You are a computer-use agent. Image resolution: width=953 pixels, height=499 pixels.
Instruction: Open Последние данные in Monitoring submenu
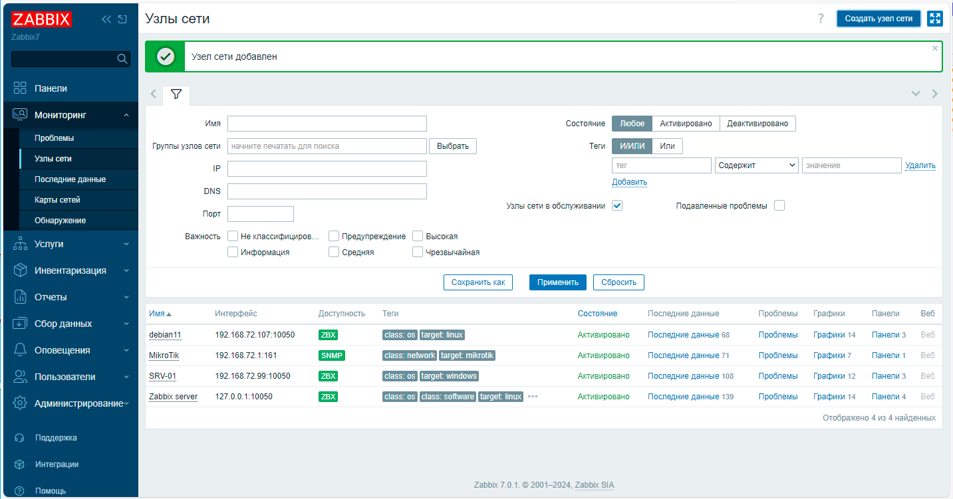[x=70, y=179]
